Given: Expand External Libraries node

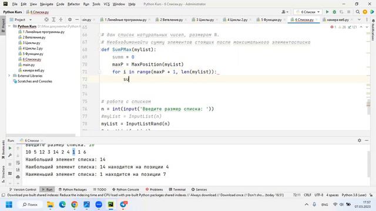Looking at the screenshot, I should (9, 76).
